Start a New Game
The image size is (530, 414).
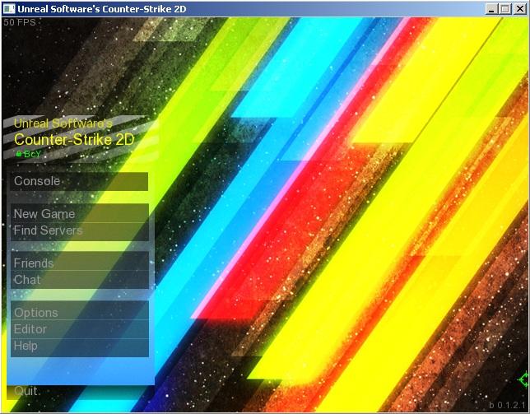point(80,214)
